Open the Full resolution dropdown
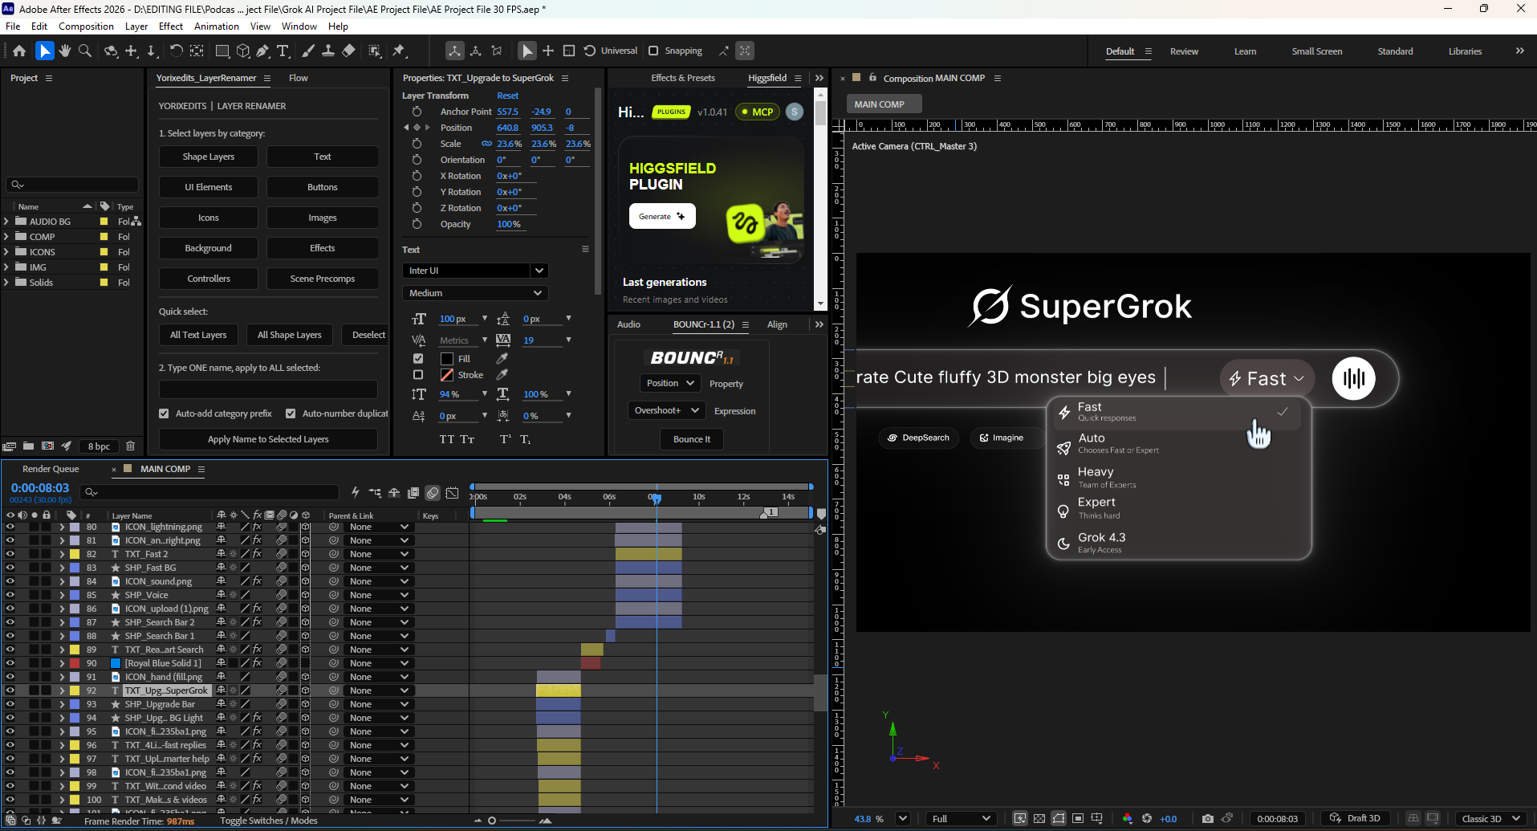The width and height of the screenshot is (1537, 831). [x=962, y=818]
